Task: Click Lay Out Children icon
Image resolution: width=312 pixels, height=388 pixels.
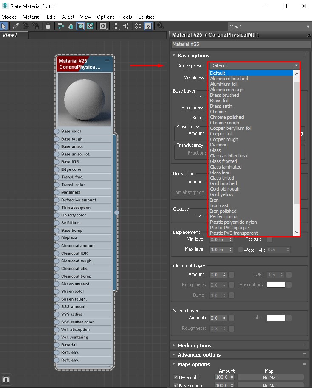Action: [126, 26]
